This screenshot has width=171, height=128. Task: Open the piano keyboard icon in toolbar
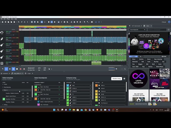pos(59,22)
